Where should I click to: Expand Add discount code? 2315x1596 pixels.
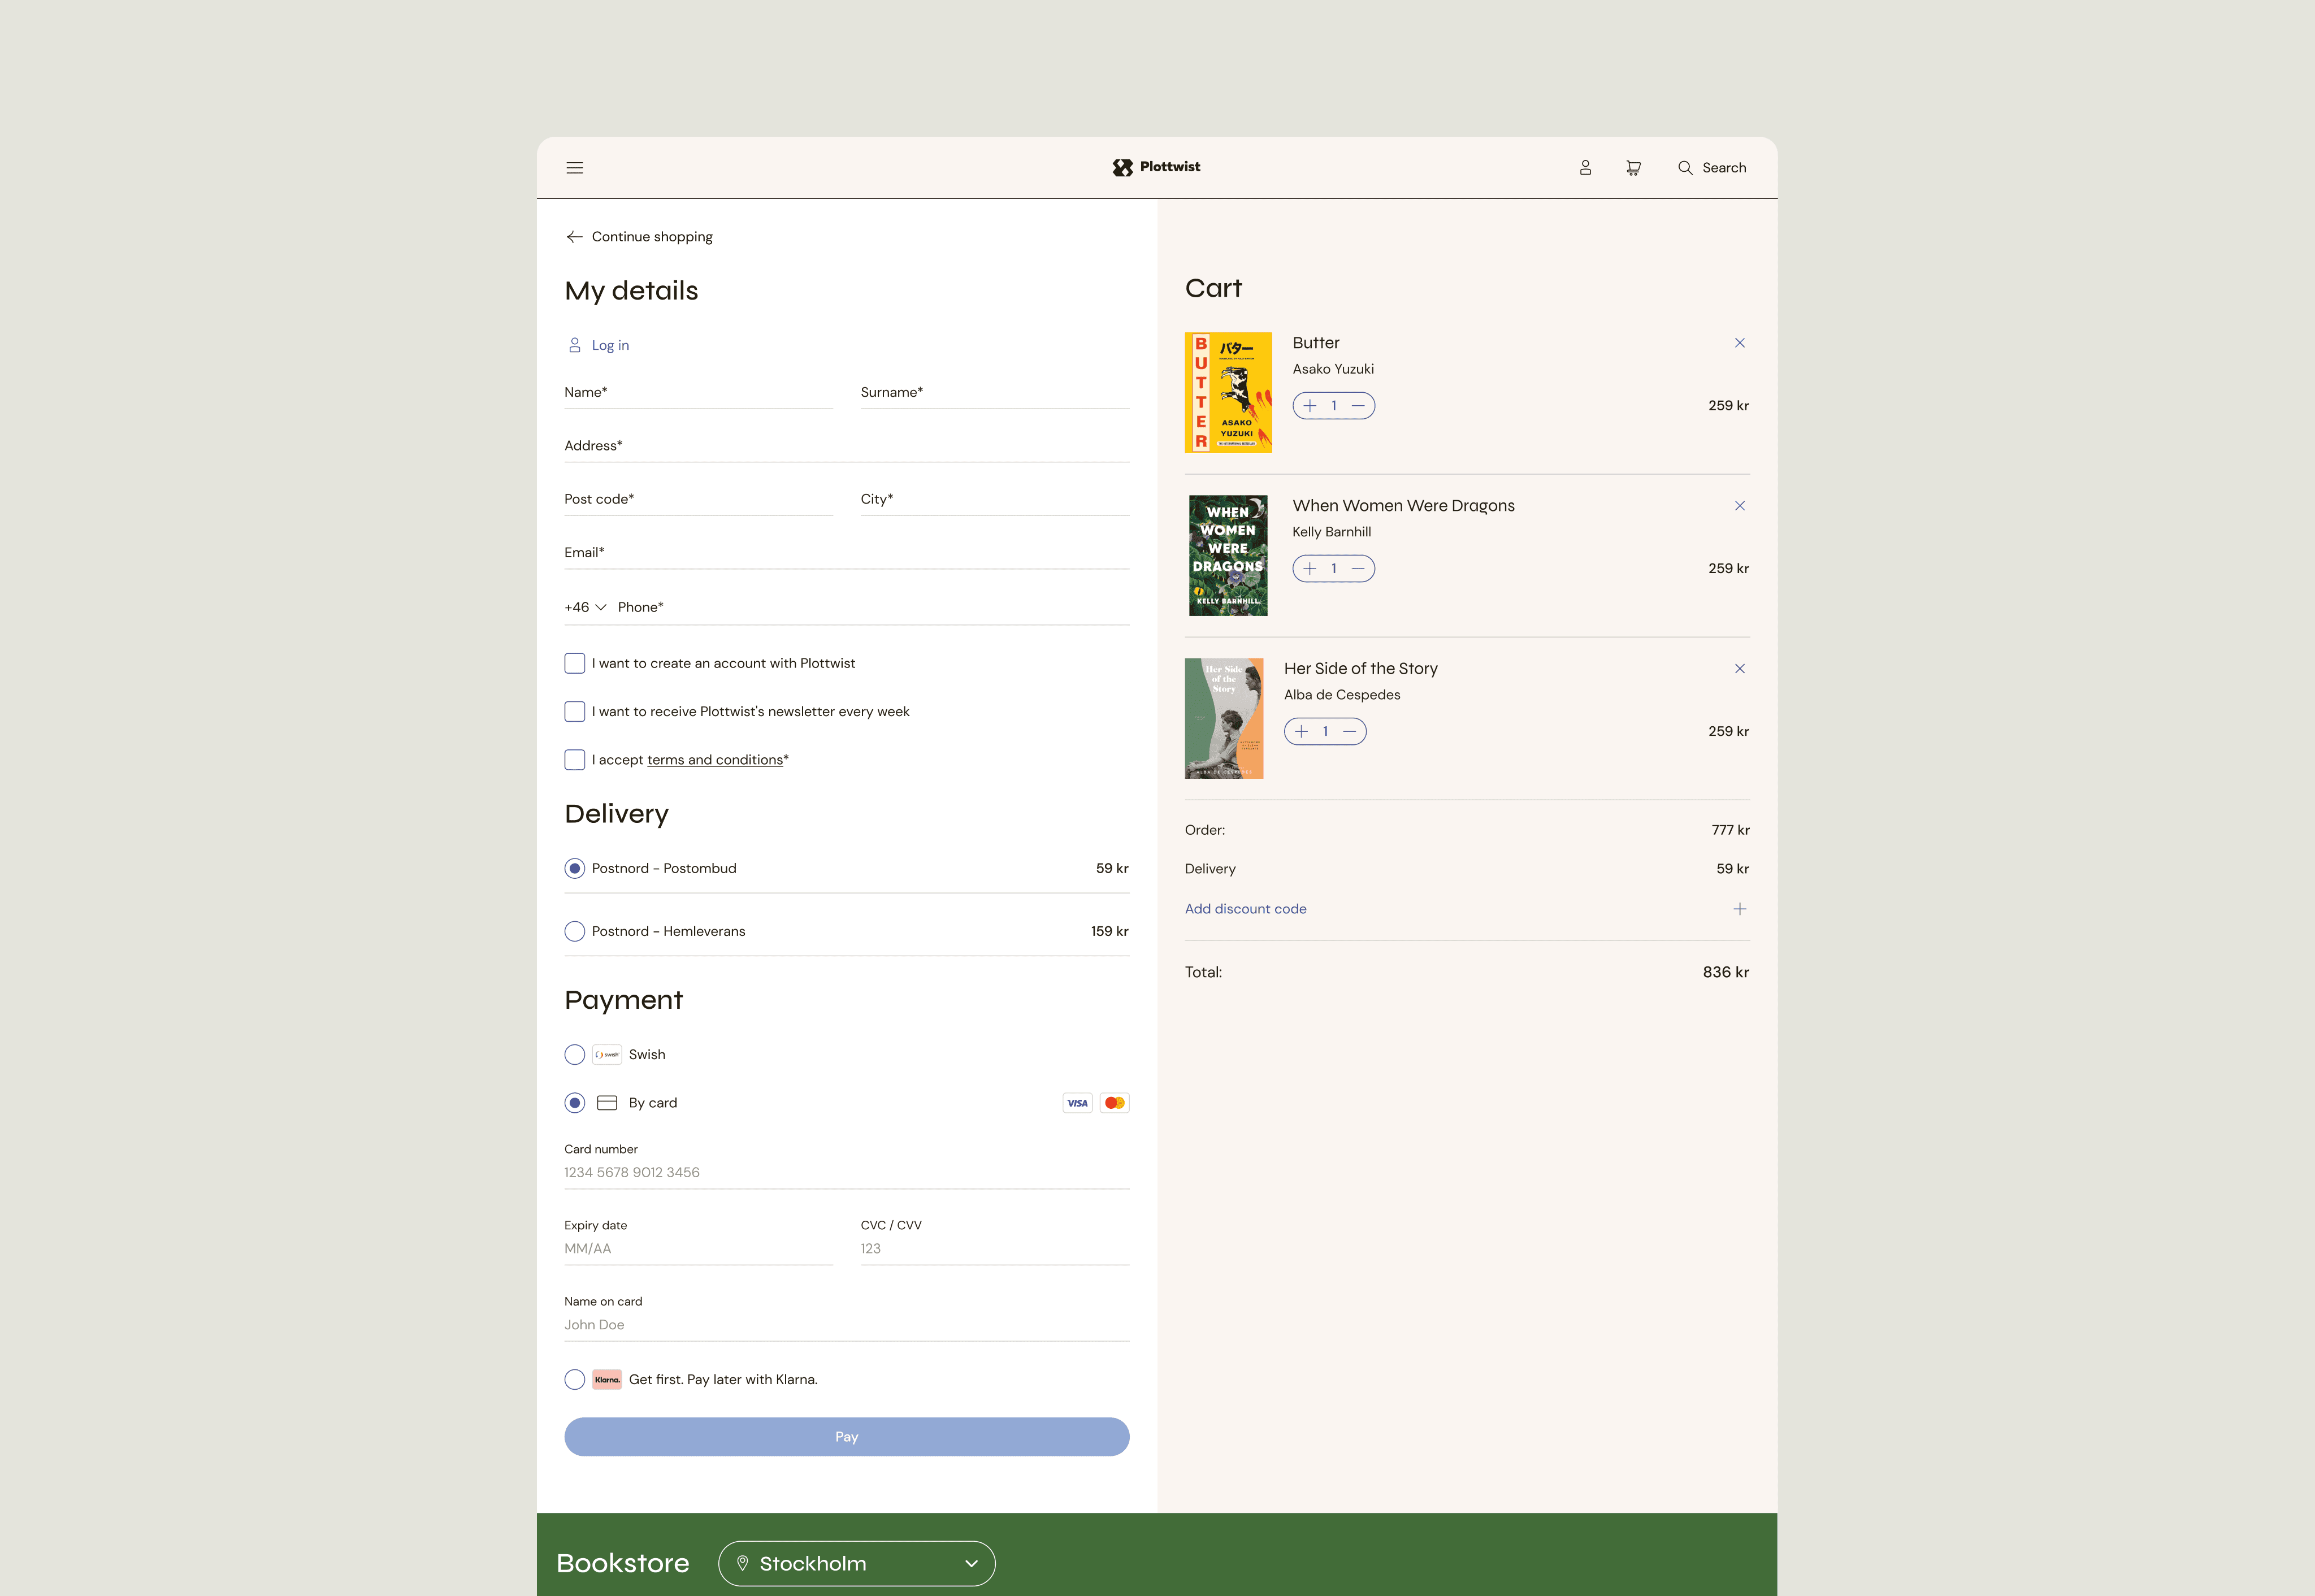1245,909
